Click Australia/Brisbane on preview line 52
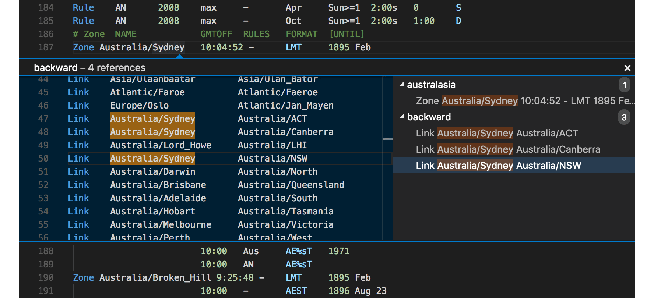 (158, 185)
